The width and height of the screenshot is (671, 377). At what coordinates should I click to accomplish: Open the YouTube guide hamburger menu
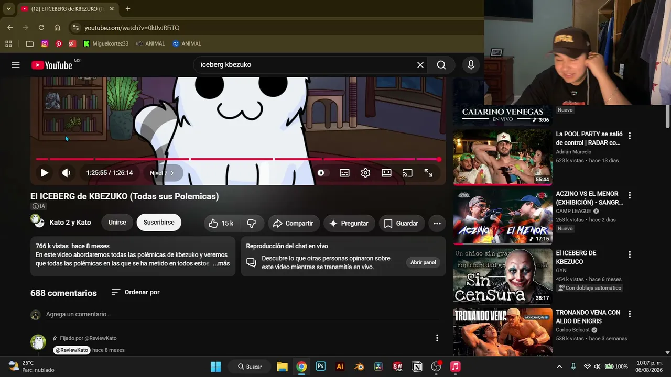click(x=16, y=65)
